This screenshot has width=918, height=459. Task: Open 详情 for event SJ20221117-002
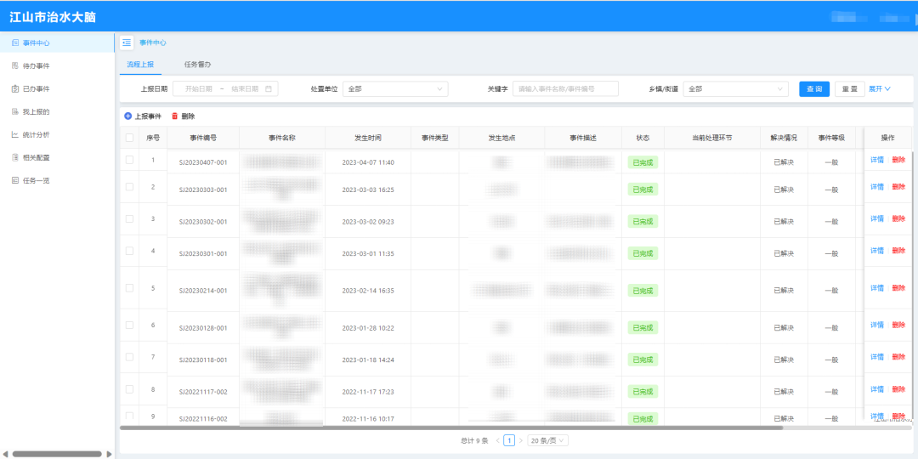[877, 389]
